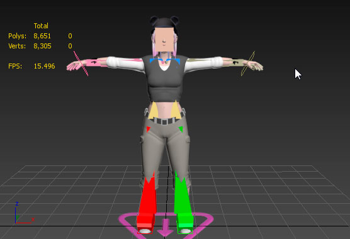Screen dimensions: 350x239
Task: Click the FPS value 15.496
Action: 44,66
